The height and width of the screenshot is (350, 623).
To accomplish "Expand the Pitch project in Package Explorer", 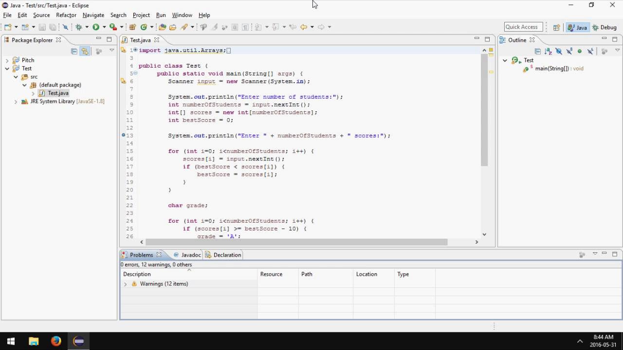I will point(7,60).
